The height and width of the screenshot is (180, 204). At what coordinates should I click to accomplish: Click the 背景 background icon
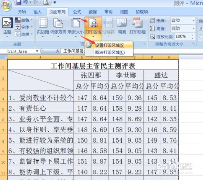[122, 22]
